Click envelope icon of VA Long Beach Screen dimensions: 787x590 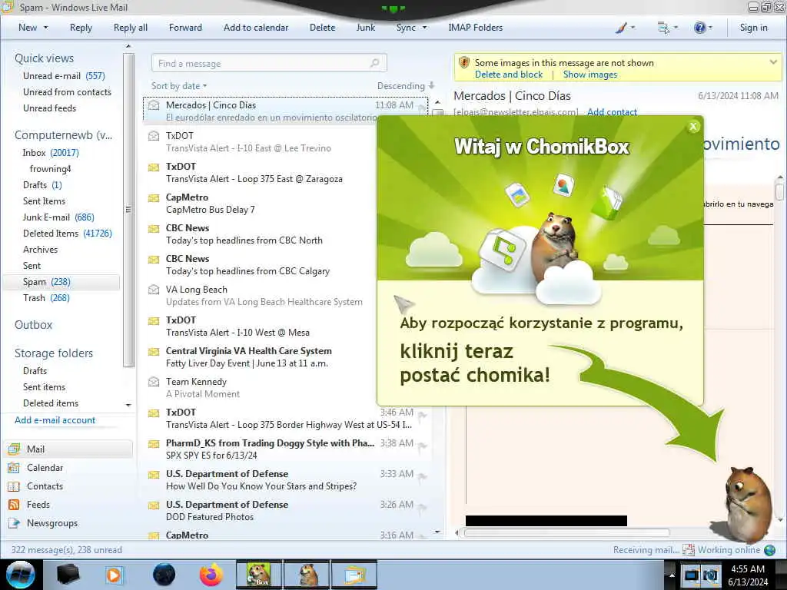tap(154, 290)
